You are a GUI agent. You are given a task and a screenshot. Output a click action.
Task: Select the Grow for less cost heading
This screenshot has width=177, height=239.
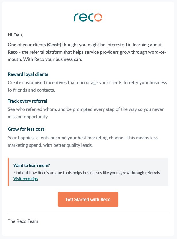click(26, 129)
